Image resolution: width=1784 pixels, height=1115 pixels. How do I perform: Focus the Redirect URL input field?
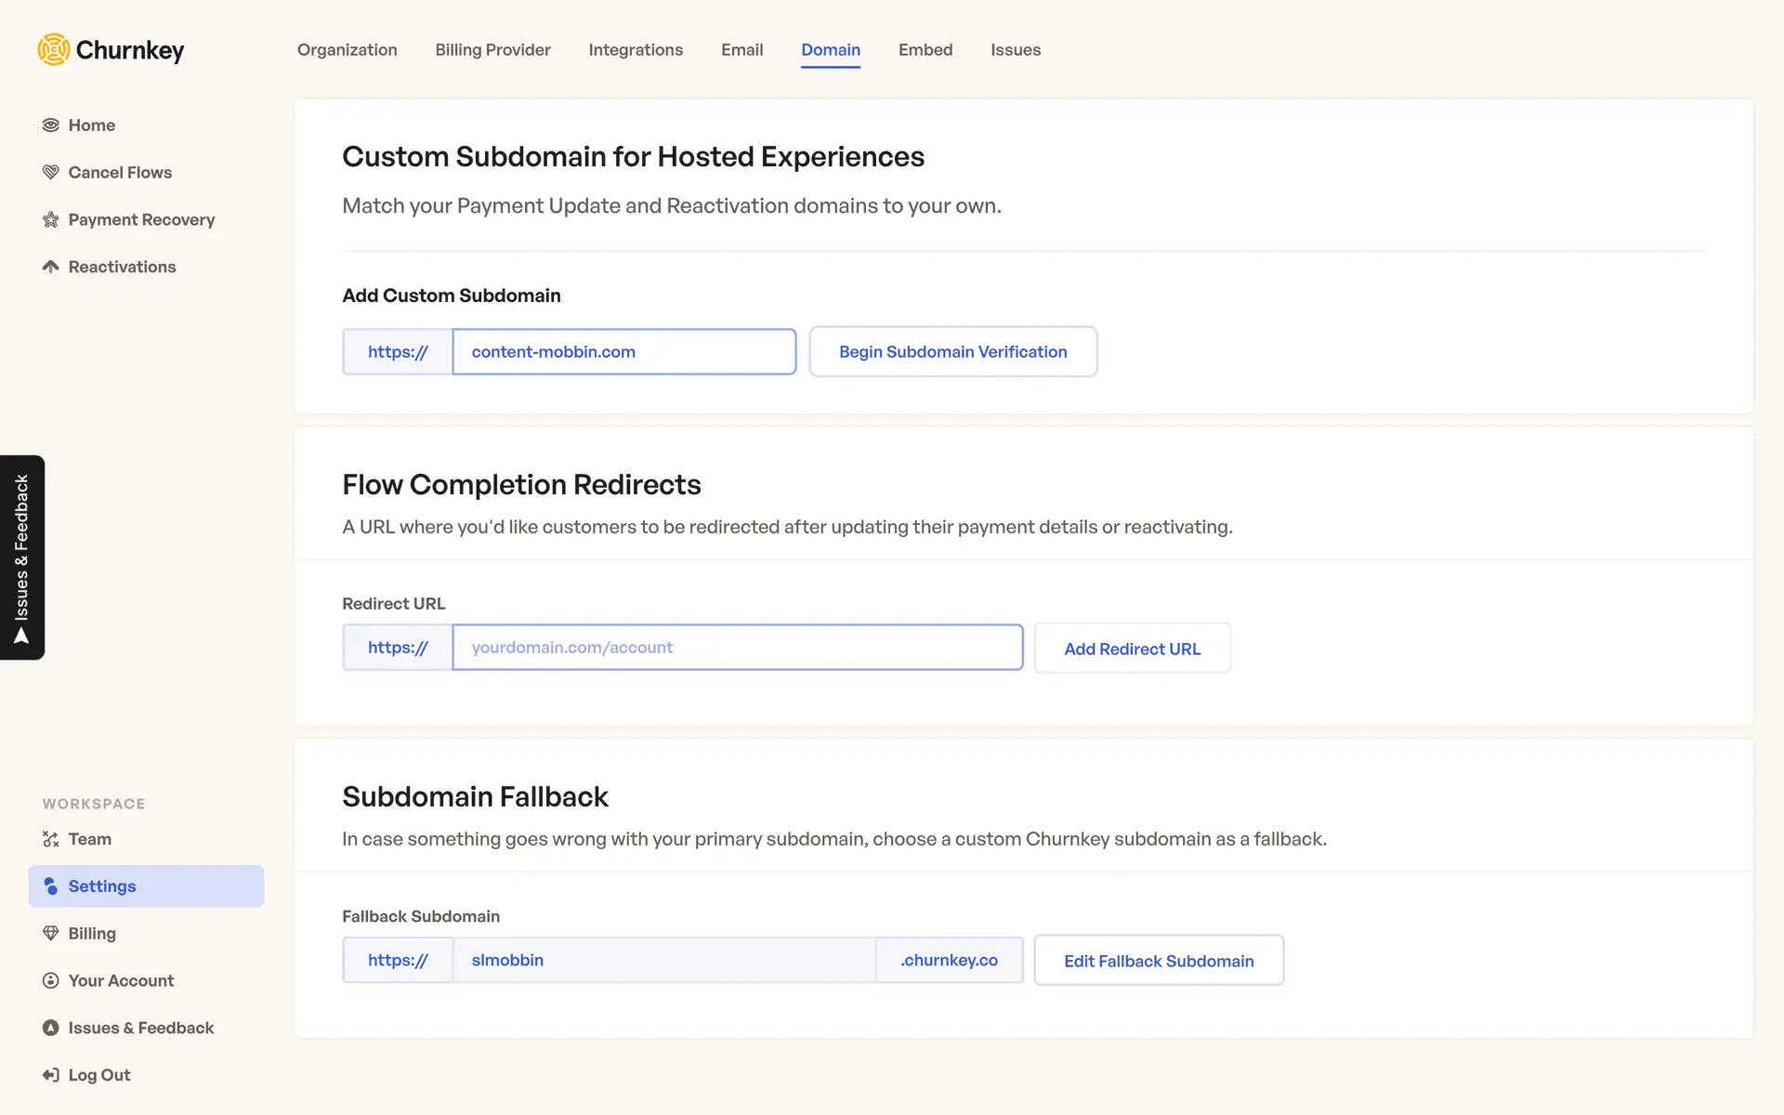coord(737,648)
